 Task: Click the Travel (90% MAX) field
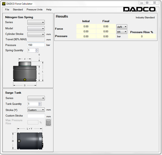(x=36, y=40)
